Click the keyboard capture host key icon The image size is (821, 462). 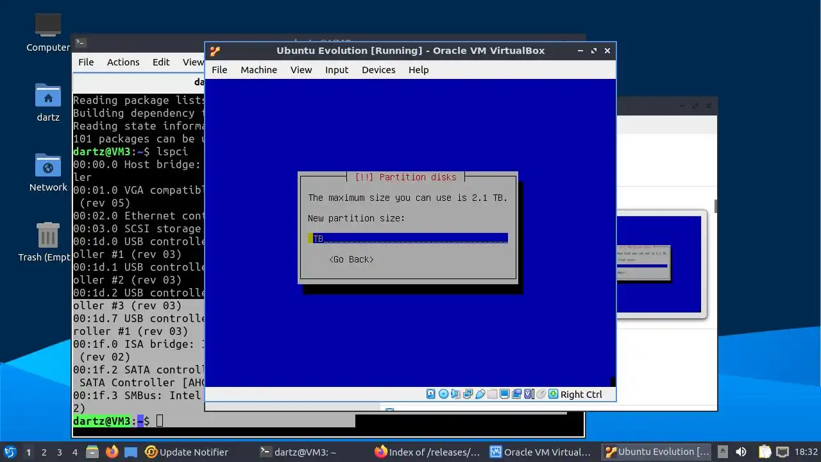tap(553, 394)
